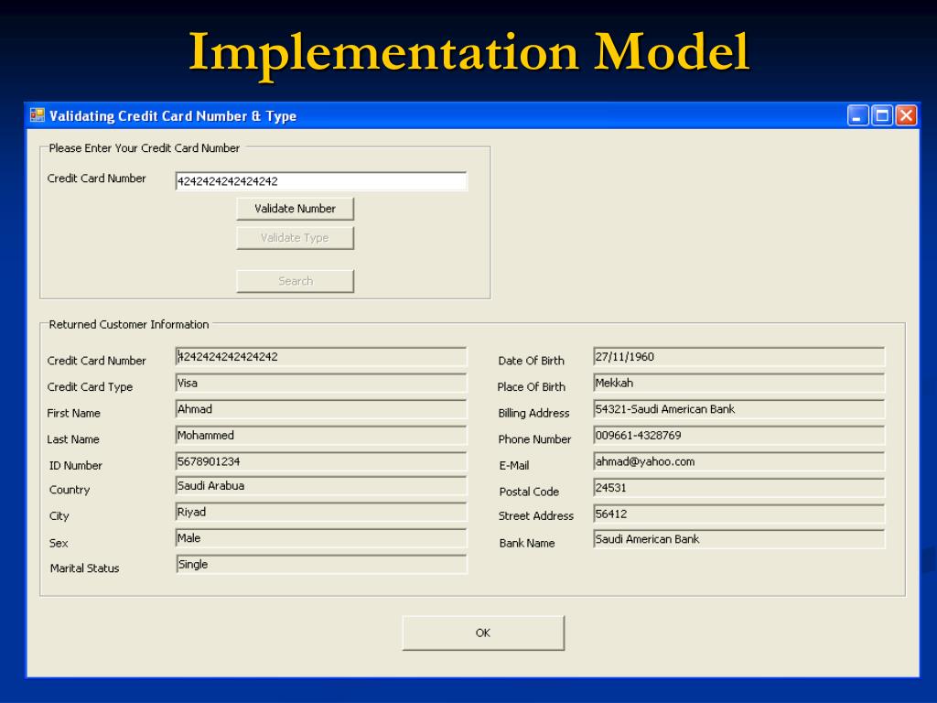Click the Phone Number field 009661-4328769

pyautogui.click(x=738, y=436)
